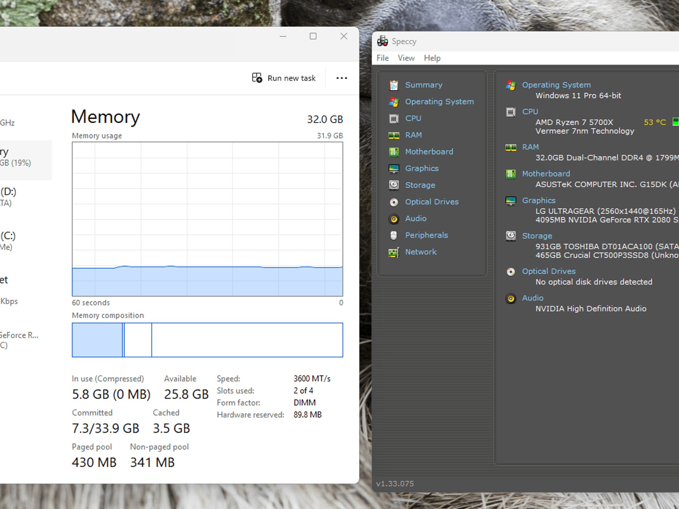Screen dimensions: 679x509
Task: Click the RAM stick icon in Speccy sidebar
Action: coord(394,135)
